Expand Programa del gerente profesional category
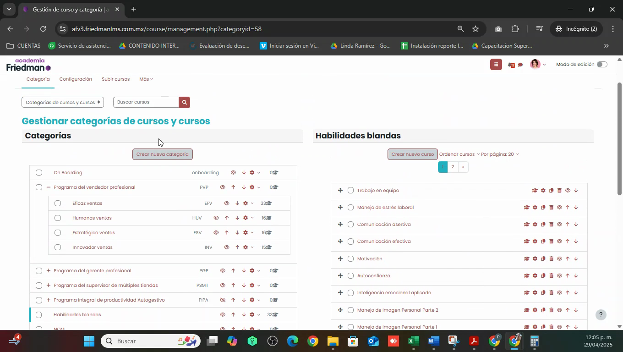 point(49,271)
